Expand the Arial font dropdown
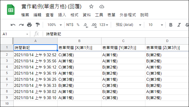This screenshot has width=189, height=107. pos(129,25)
